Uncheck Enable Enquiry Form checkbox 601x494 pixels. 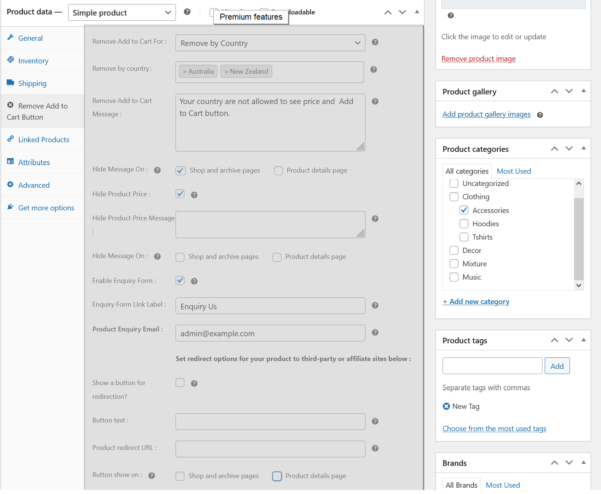pos(180,280)
